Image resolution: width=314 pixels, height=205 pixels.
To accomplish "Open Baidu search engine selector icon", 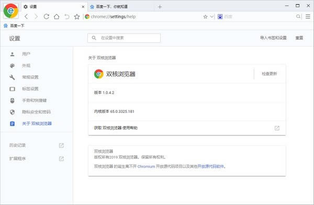I will click(220, 17).
